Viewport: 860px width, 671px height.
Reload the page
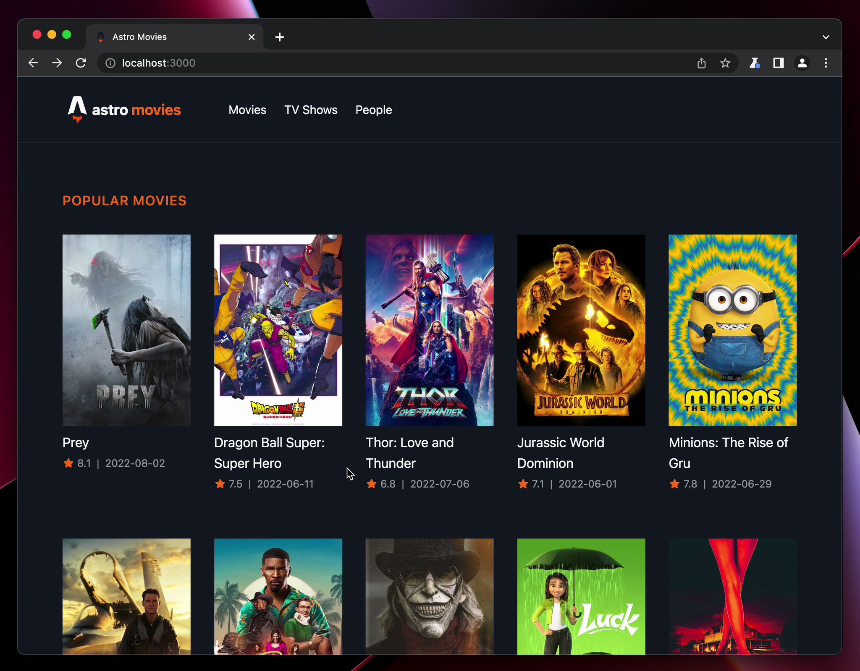pos(81,63)
